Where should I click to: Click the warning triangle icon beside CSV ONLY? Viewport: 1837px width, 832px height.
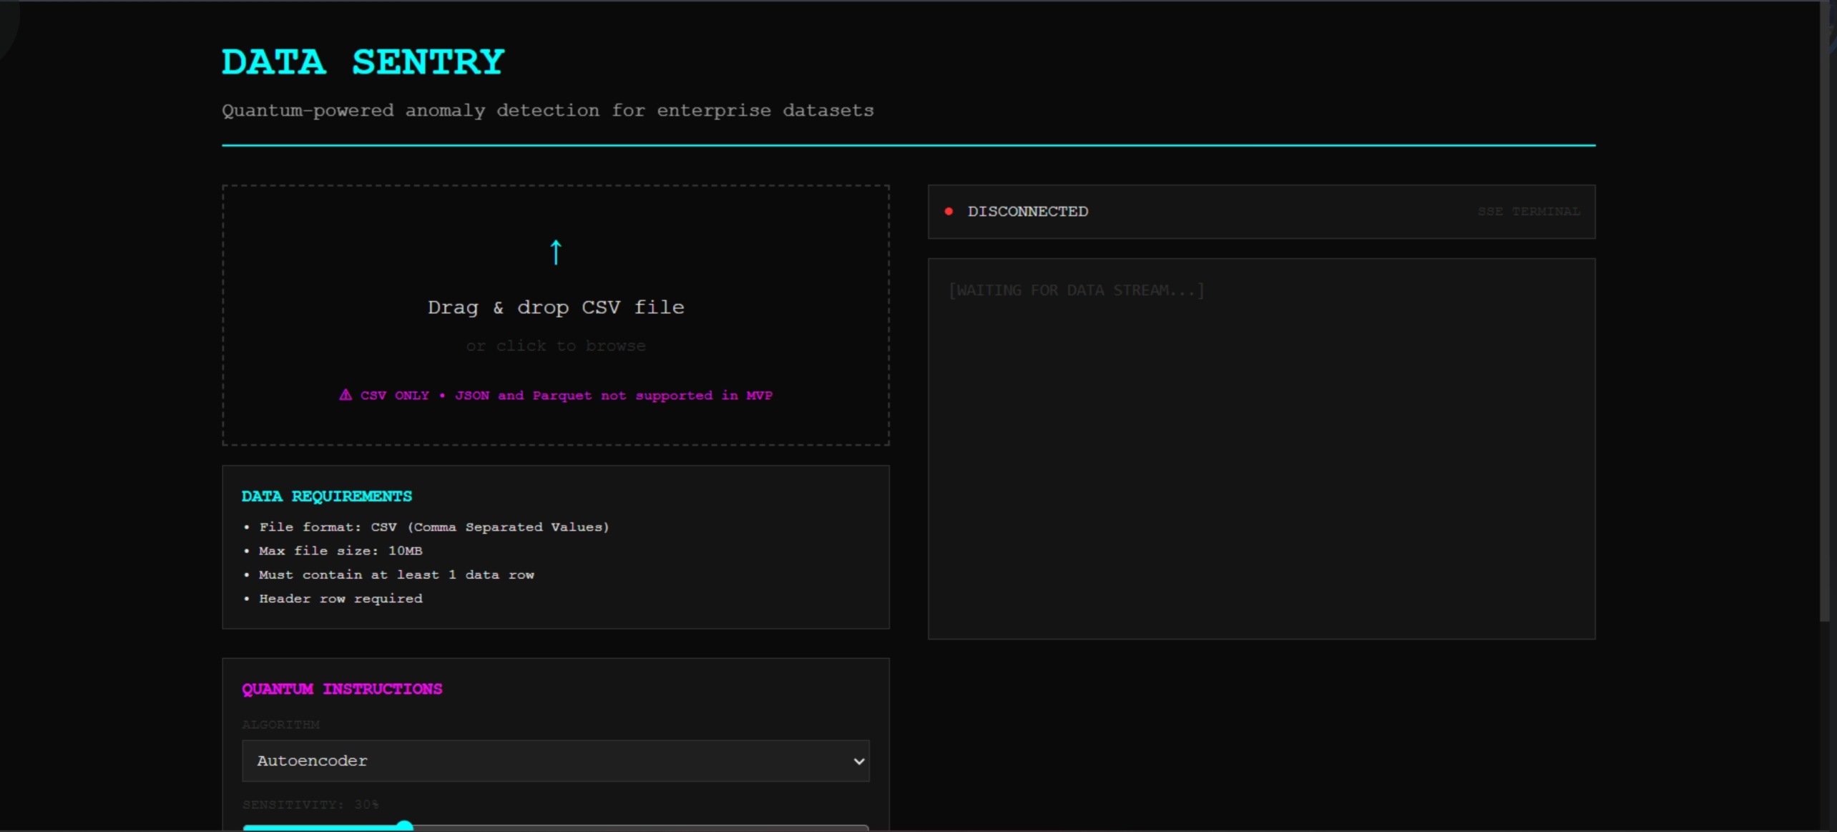(346, 395)
